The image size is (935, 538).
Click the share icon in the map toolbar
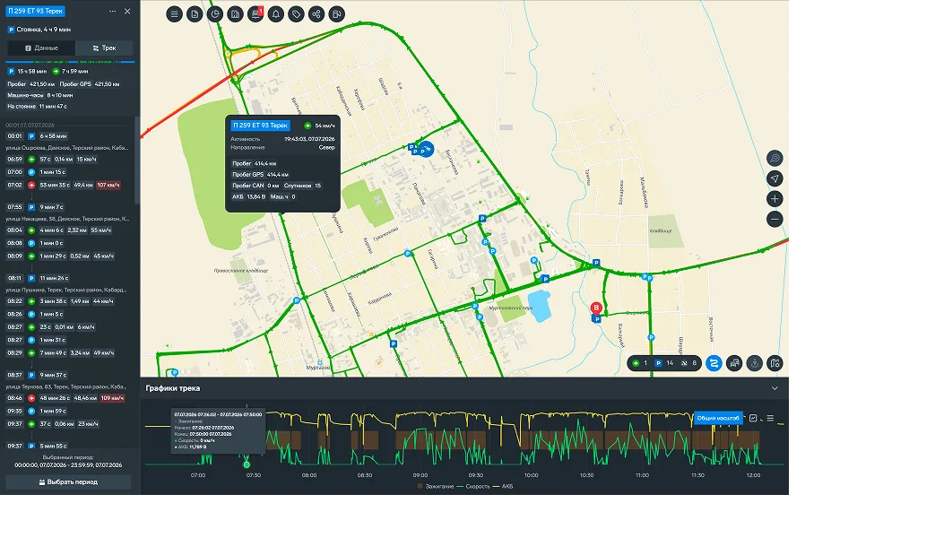click(316, 14)
